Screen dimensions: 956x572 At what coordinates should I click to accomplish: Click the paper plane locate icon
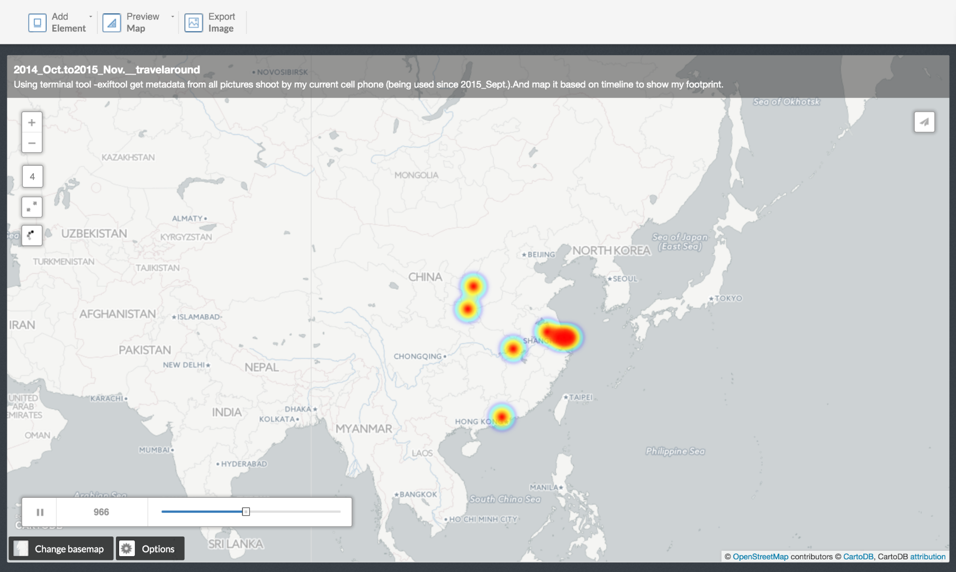(x=923, y=121)
